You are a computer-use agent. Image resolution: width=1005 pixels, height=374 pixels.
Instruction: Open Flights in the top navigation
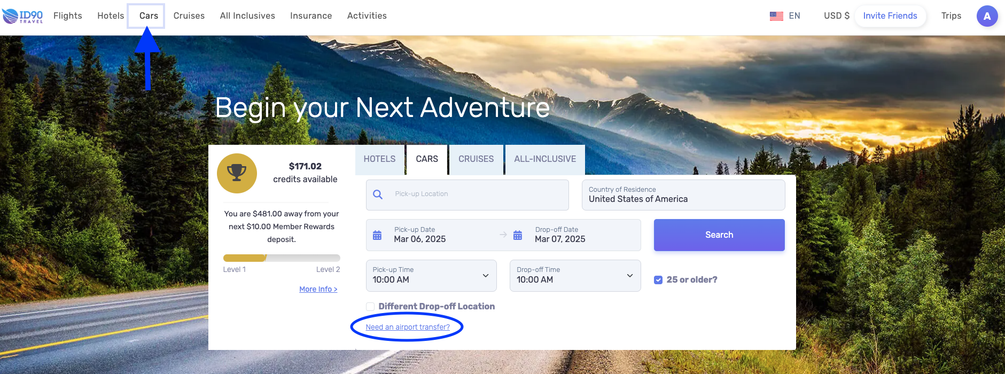[68, 16]
